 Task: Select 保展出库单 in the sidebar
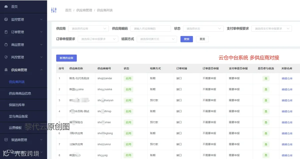point(17,105)
